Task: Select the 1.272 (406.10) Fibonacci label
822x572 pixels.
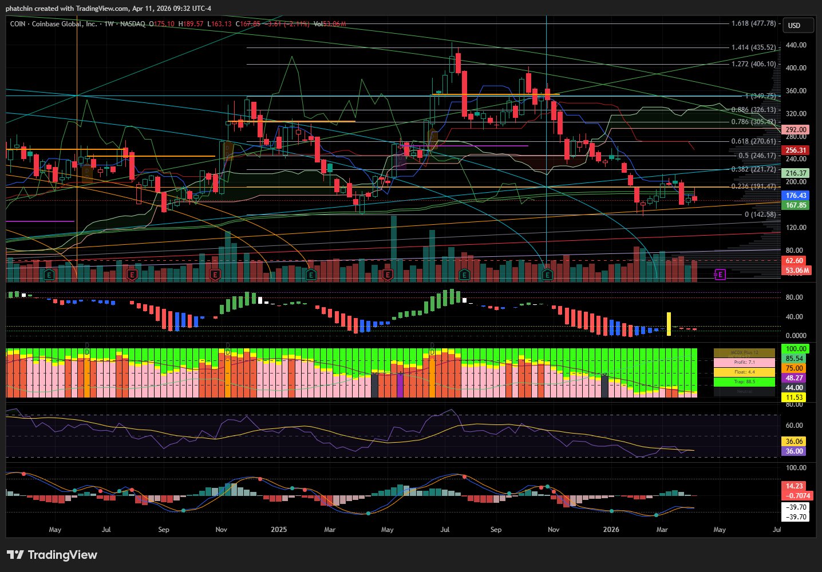Action: coord(754,64)
